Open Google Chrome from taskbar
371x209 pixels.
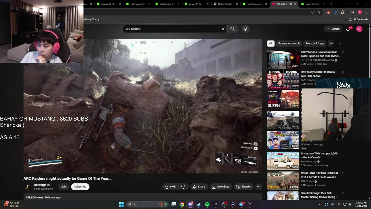[x=182, y=204]
